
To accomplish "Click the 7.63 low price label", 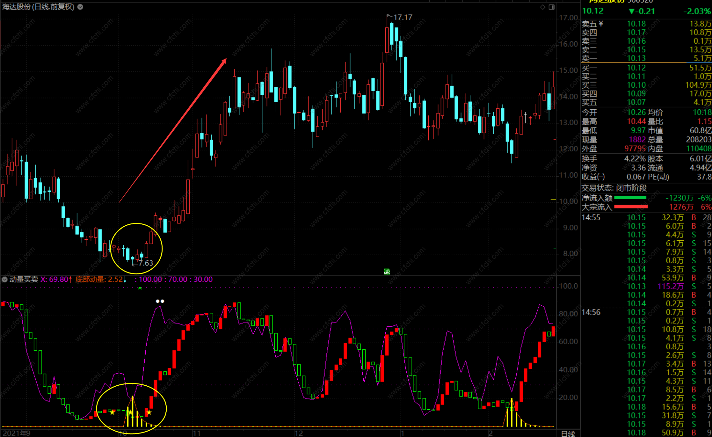I will pos(145,263).
